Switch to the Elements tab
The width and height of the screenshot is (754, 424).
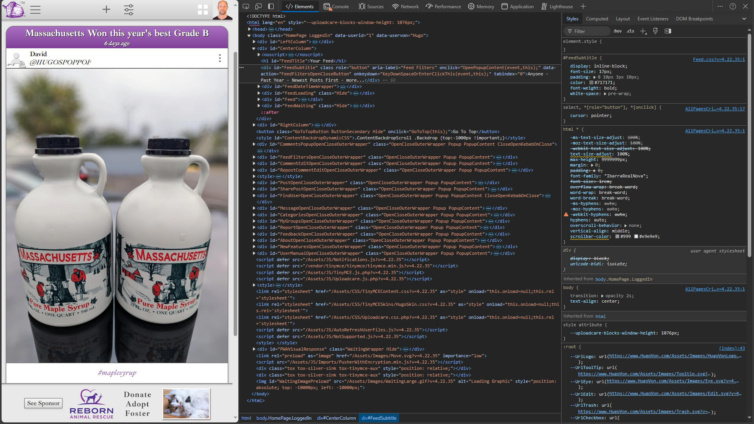coord(300,6)
